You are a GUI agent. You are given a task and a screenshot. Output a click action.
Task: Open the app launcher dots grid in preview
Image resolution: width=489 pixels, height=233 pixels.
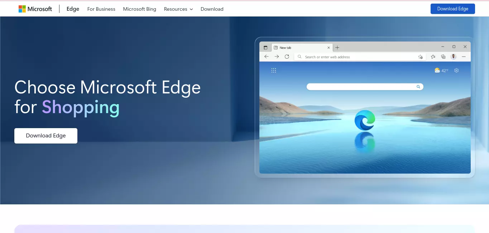coord(274,71)
